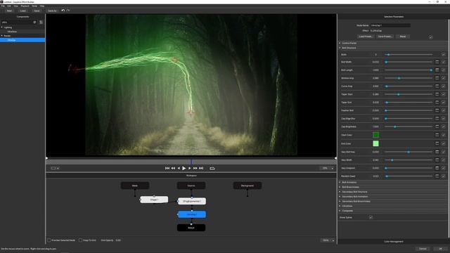
Task: Open the Edit menu
Action: [x=9, y=6]
